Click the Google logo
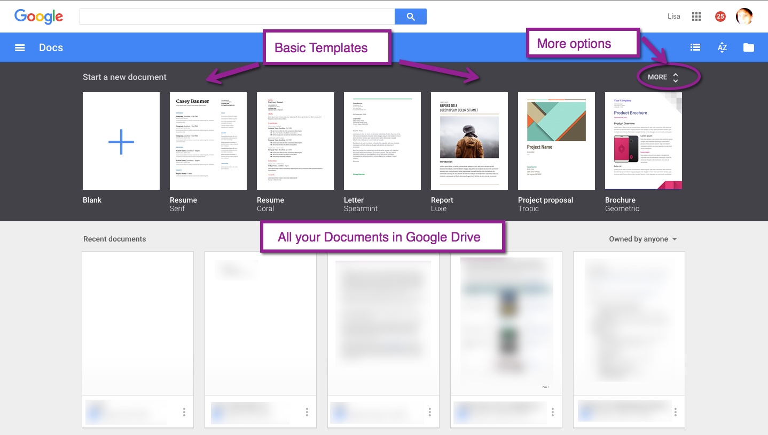The width and height of the screenshot is (768, 435). click(x=38, y=17)
